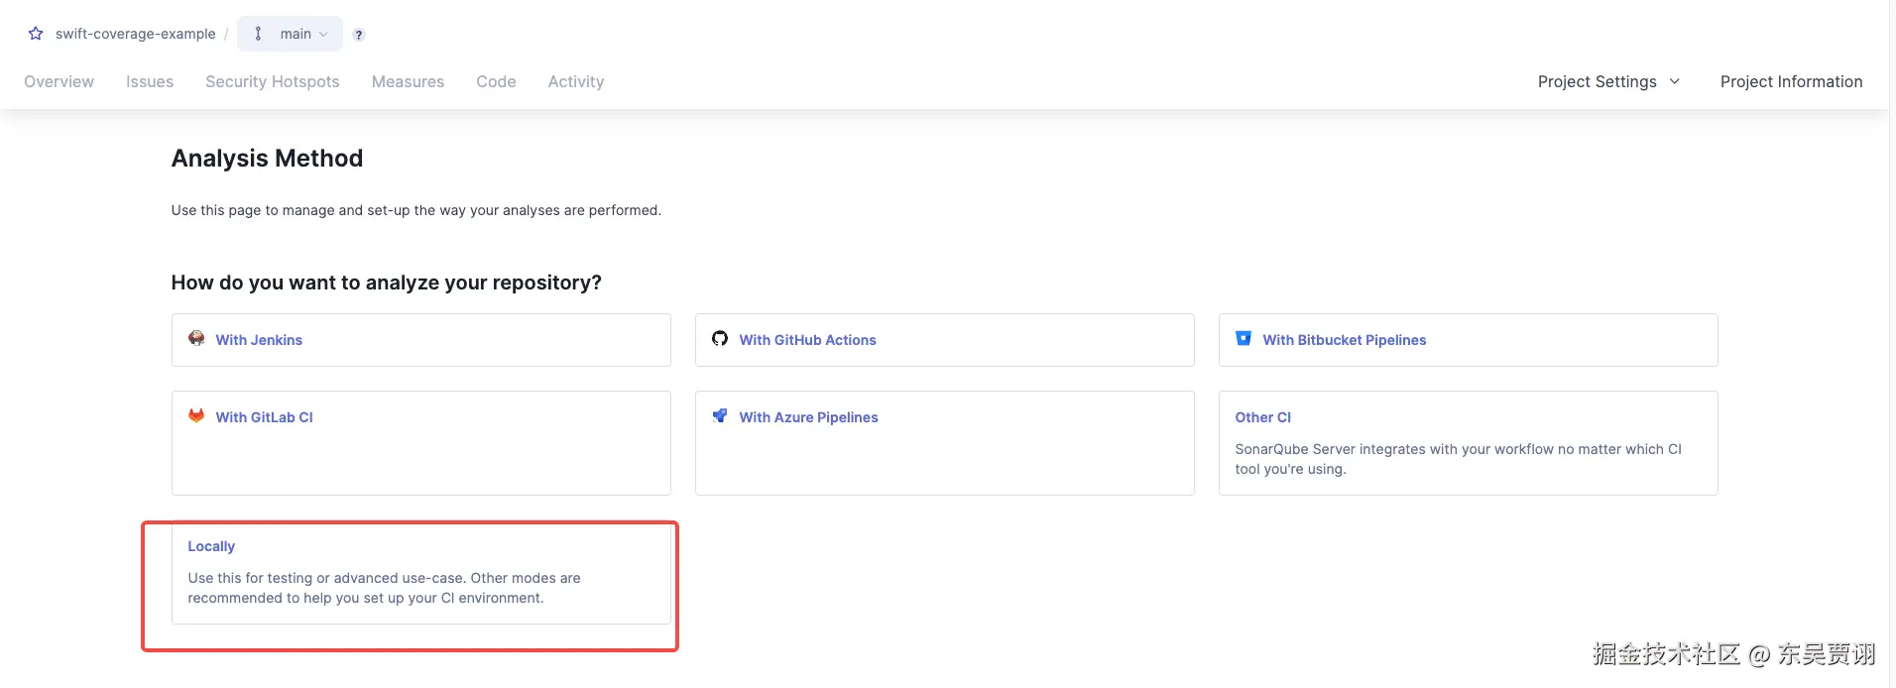Click the GitLab fox icon
The image size is (1896, 688).
pyautogui.click(x=196, y=416)
